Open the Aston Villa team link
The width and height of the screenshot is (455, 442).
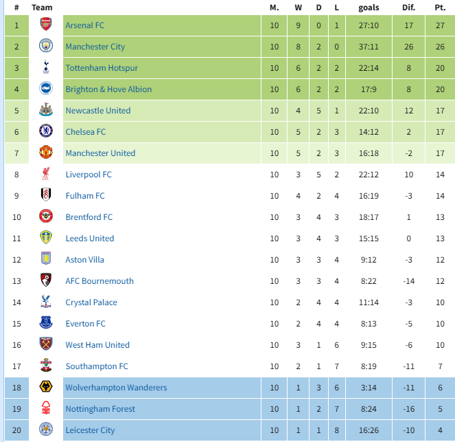(85, 260)
